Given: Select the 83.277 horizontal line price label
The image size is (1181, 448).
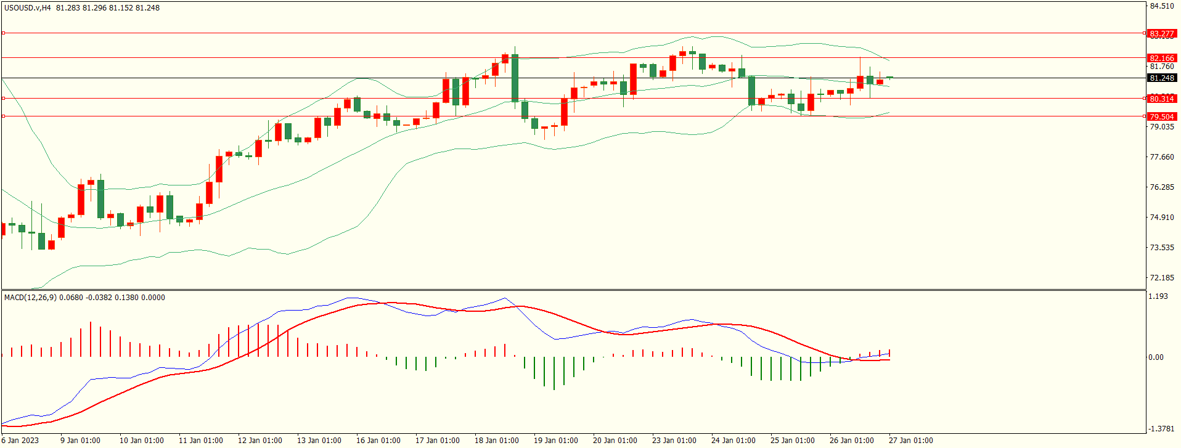Looking at the screenshot, I should coord(1162,34).
